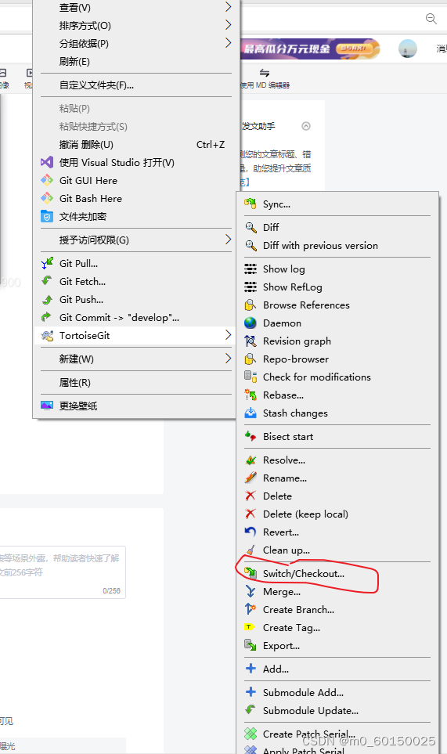Click the Daemon globe icon
Viewport: 447px width, 754px height.
(x=250, y=323)
